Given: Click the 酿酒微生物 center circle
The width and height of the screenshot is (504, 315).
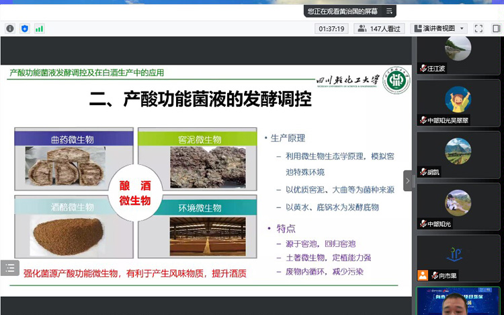Looking at the screenshot, I should coord(135,193).
